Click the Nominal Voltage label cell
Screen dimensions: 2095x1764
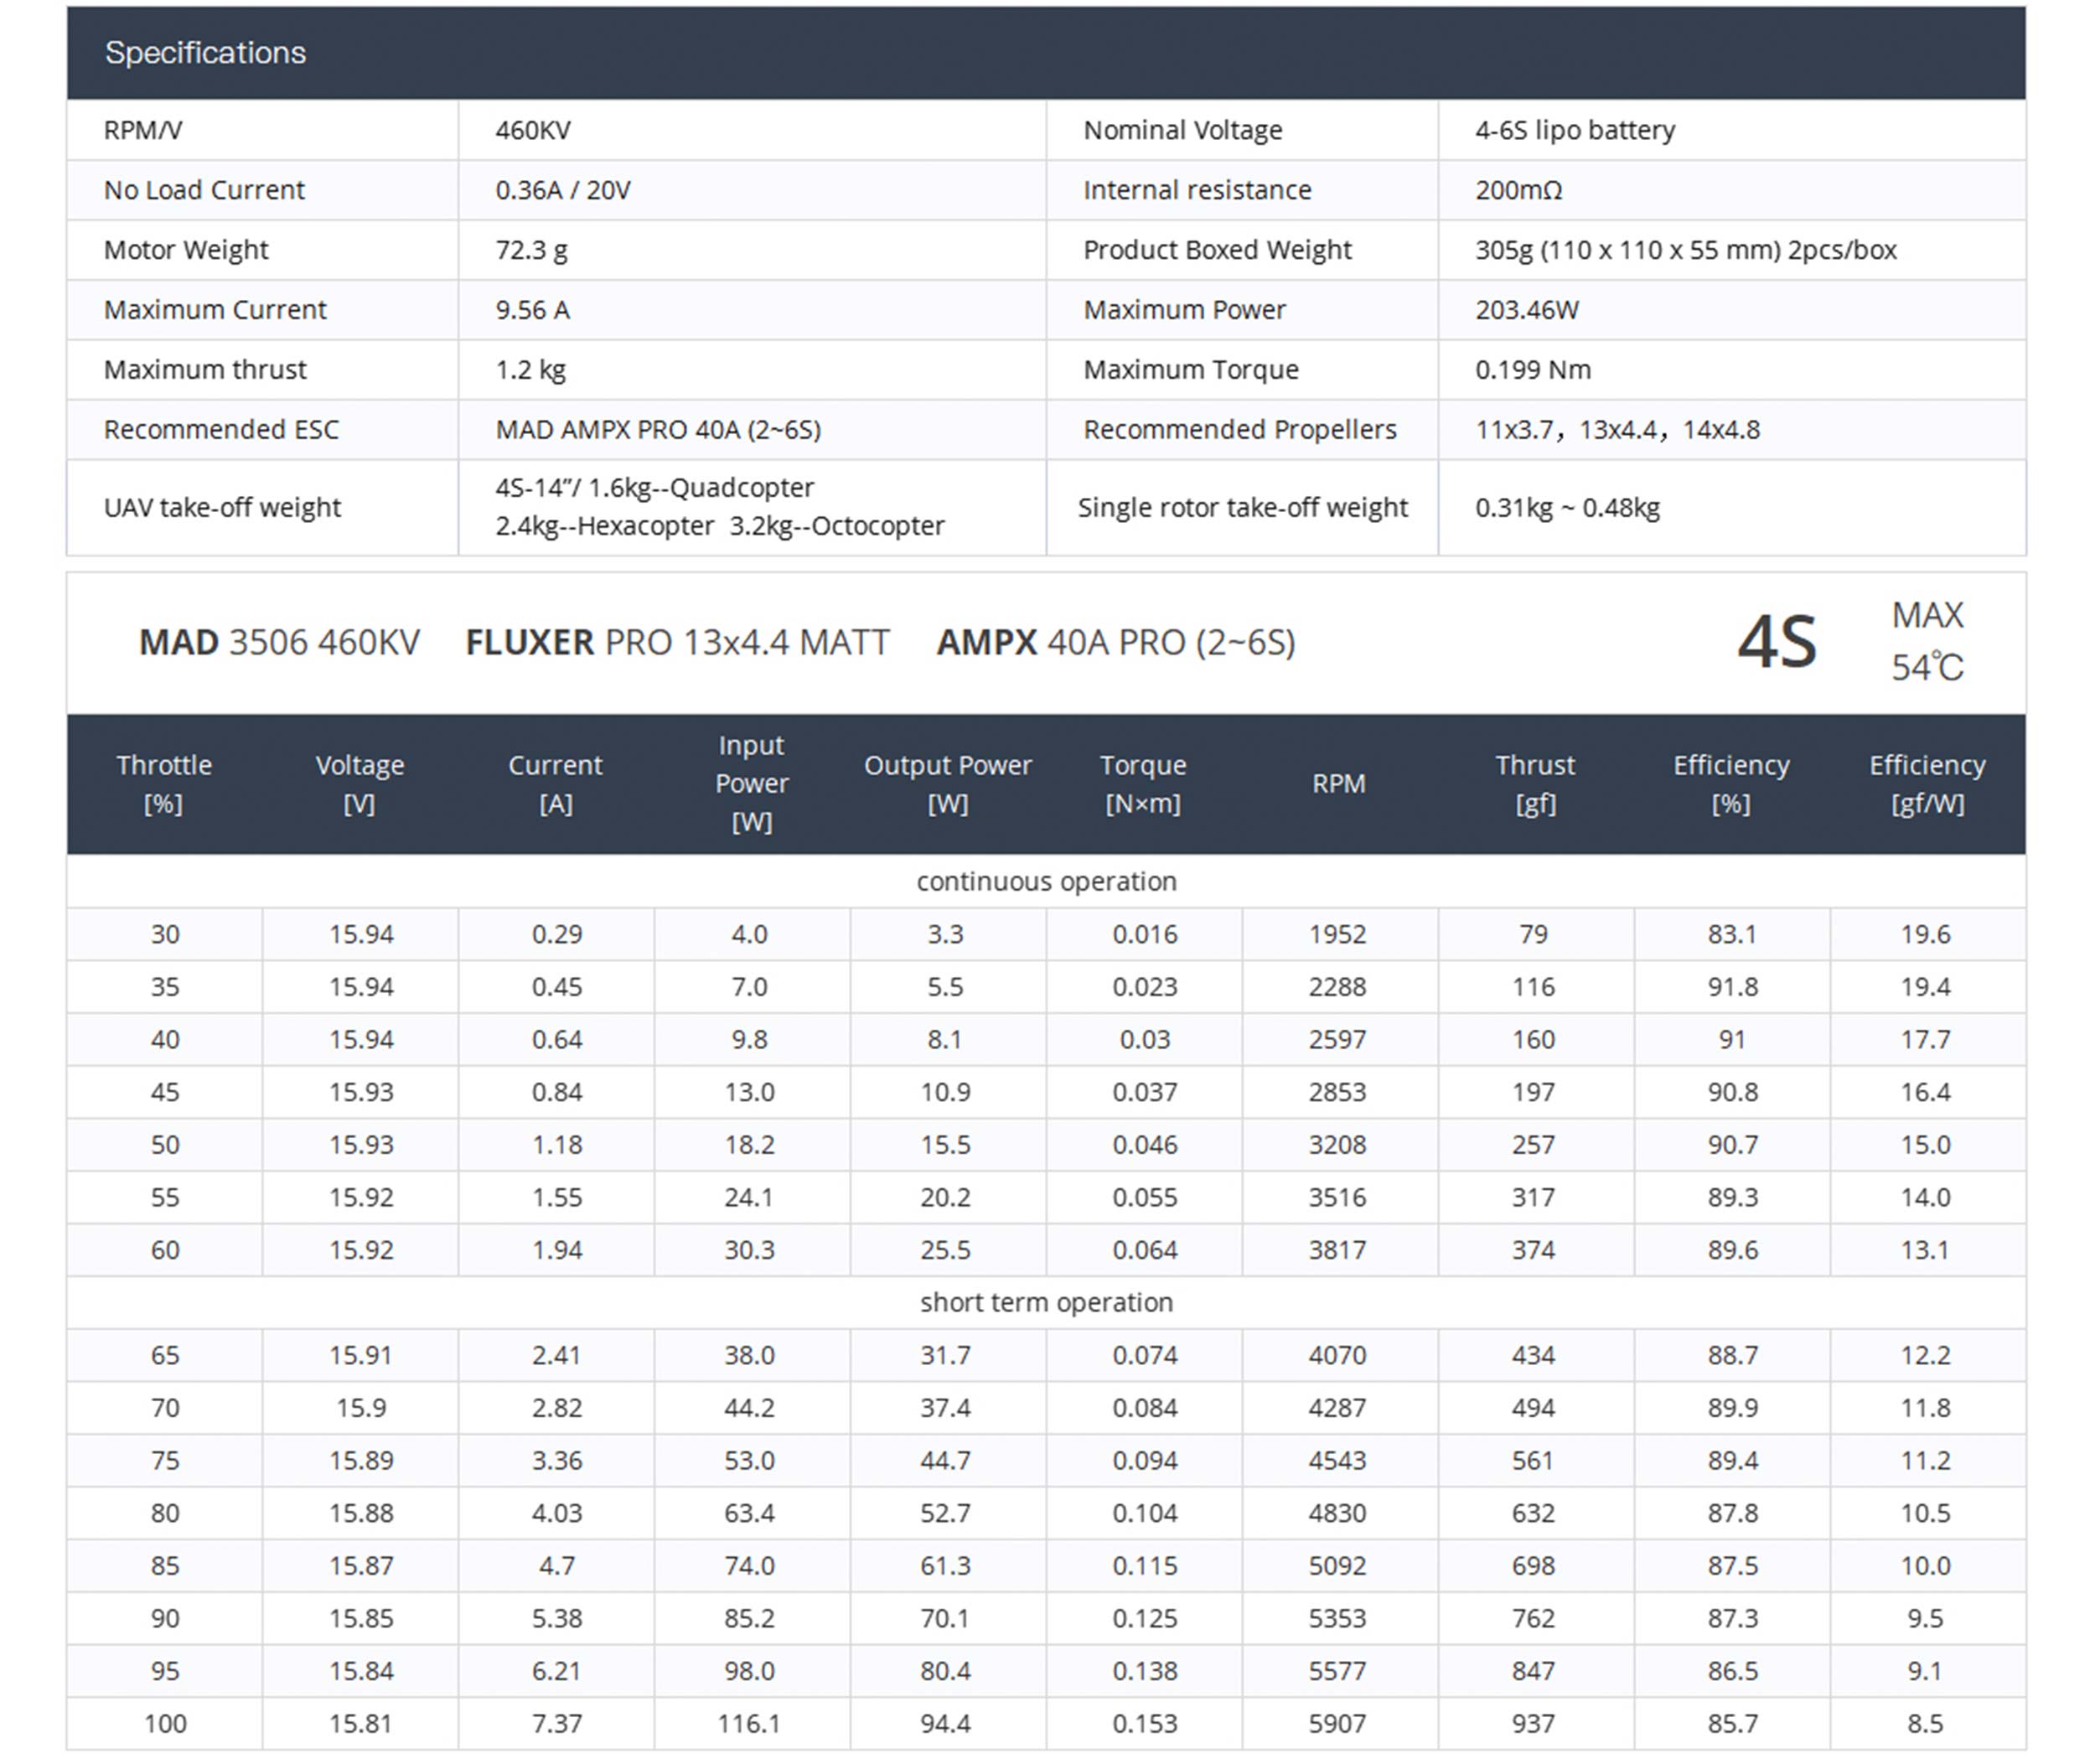click(1182, 130)
